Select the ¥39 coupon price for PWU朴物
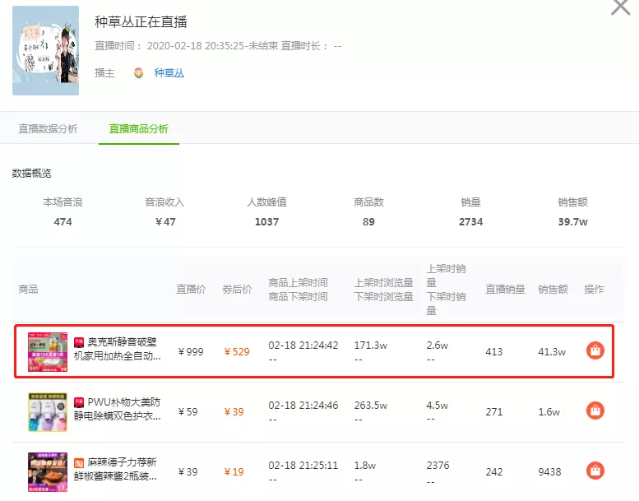This screenshot has height=501, width=639. (x=234, y=411)
